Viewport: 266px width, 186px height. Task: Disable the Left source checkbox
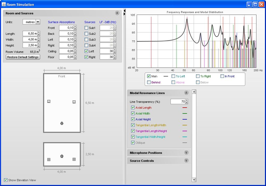[x=86, y=51]
